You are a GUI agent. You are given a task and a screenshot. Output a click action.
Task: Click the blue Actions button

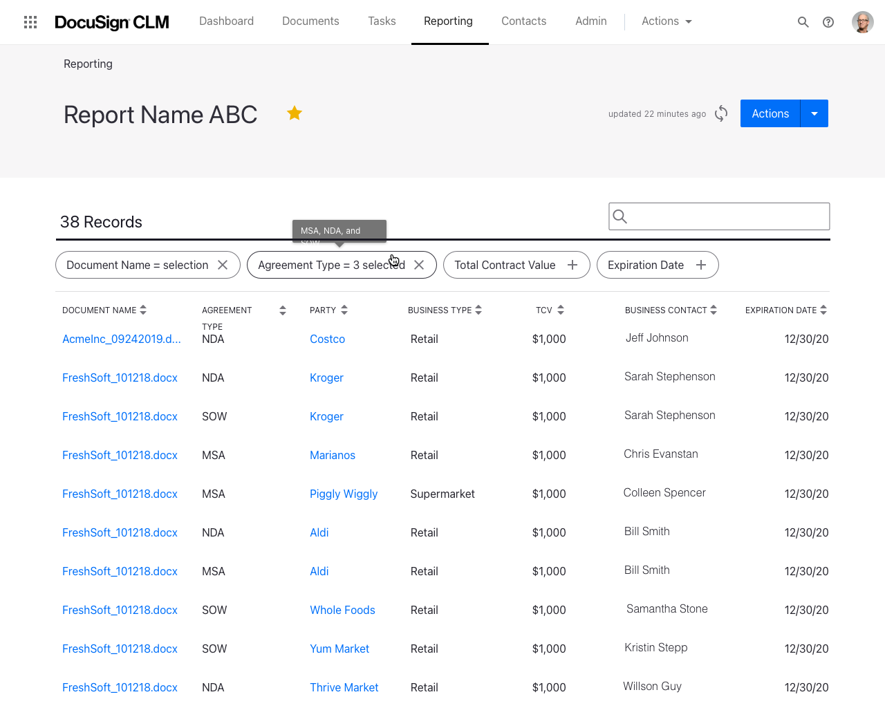[x=770, y=113]
